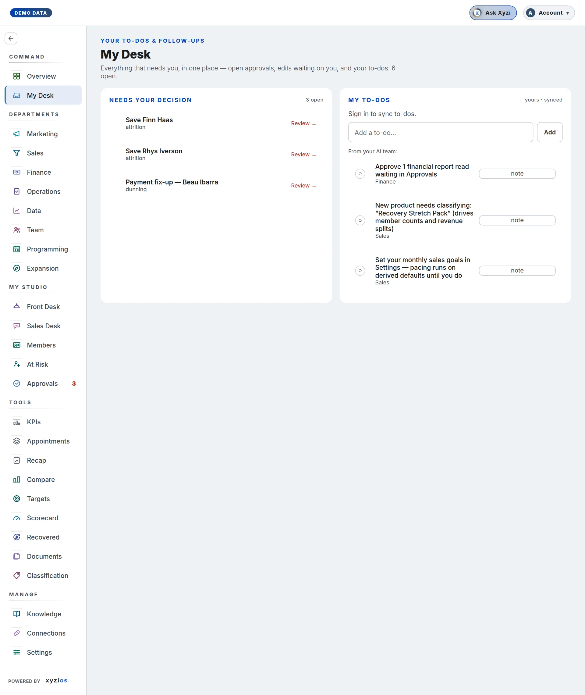585x695 pixels.
Task: Click the Add to-do button
Action: coord(550,132)
